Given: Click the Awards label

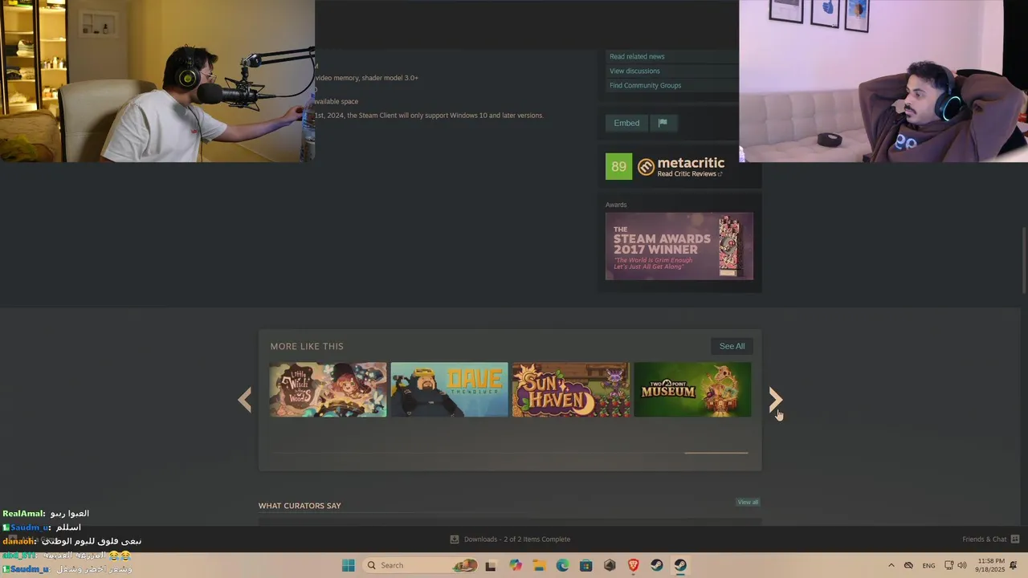Looking at the screenshot, I should [x=616, y=205].
